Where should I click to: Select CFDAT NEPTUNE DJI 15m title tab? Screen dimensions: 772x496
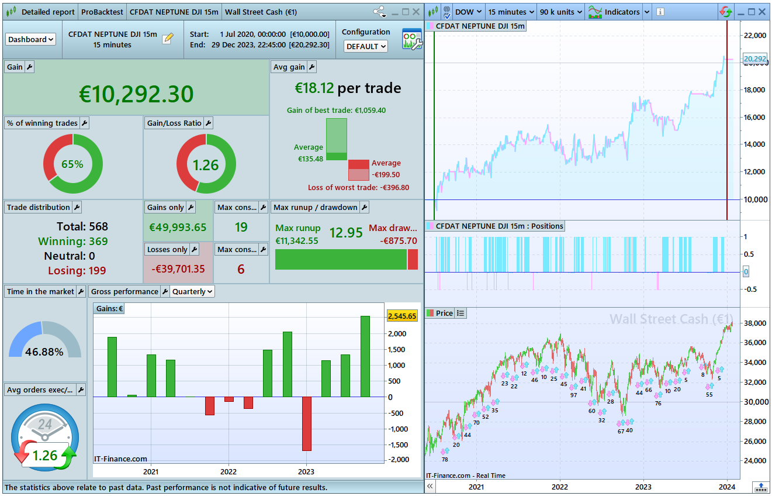coord(174,12)
